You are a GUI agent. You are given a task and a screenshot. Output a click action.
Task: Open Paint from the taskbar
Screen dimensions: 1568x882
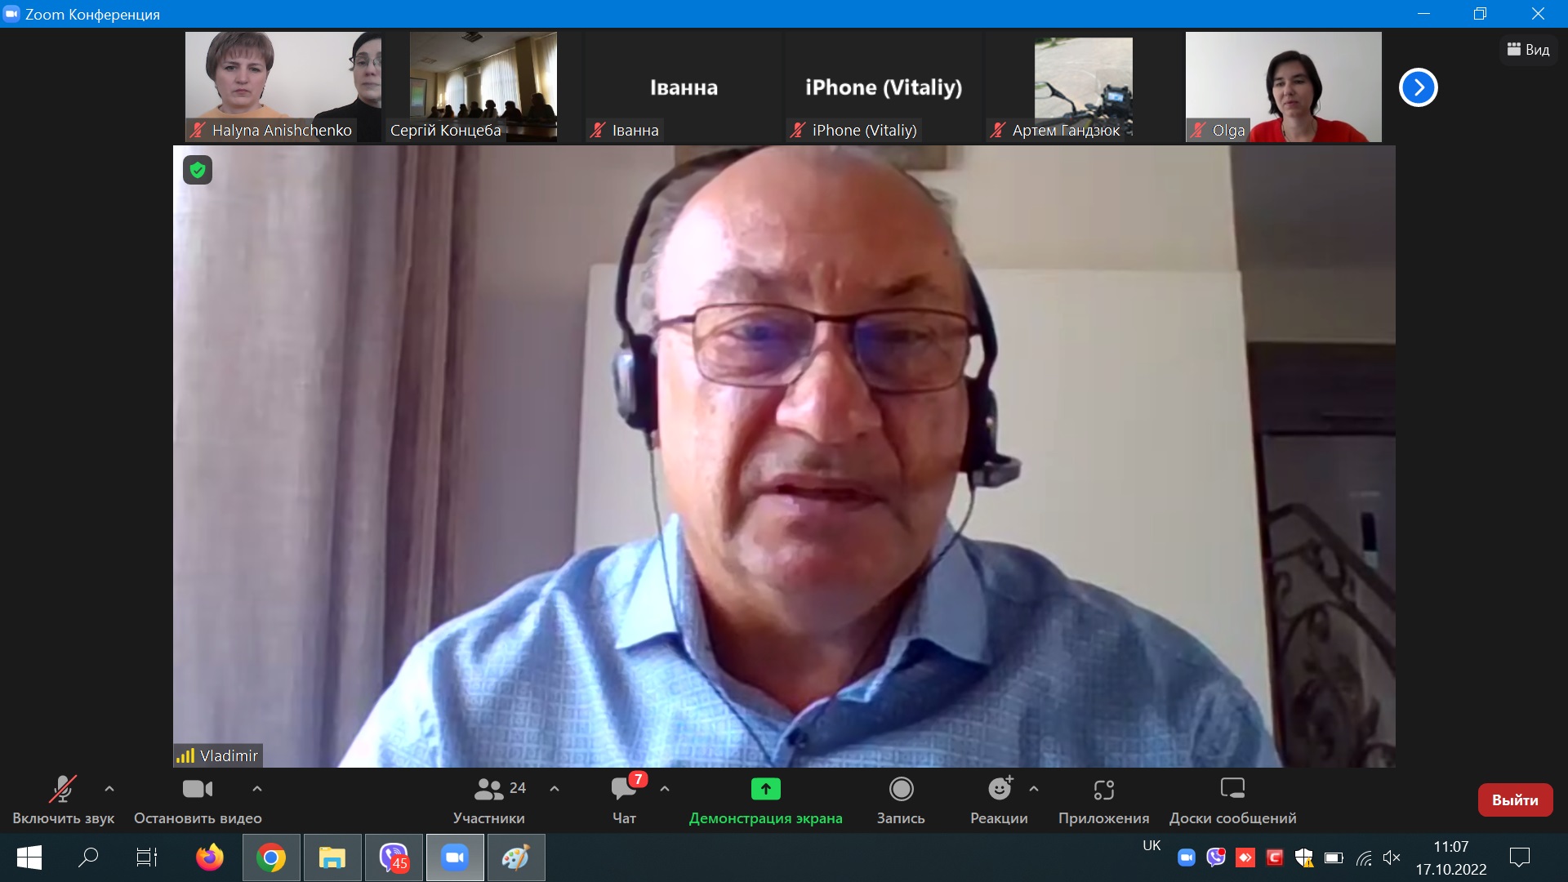[x=516, y=857]
